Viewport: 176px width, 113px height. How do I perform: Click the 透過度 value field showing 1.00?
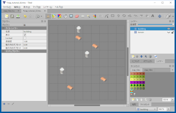(x=35, y=41)
